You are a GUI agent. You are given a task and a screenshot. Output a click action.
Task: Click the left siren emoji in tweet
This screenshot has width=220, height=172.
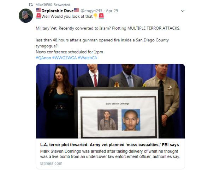pyautogui.click(x=38, y=16)
